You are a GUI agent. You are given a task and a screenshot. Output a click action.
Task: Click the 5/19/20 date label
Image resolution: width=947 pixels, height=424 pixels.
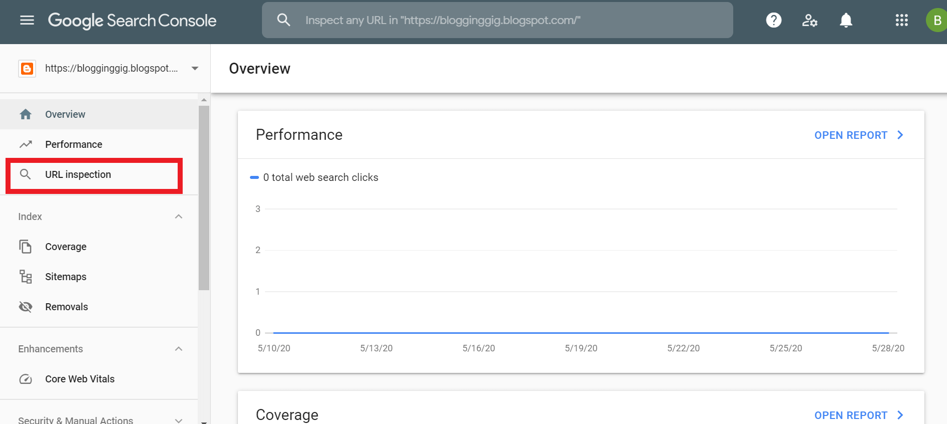(581, 348)
